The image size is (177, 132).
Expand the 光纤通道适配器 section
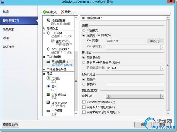(44, 69)
